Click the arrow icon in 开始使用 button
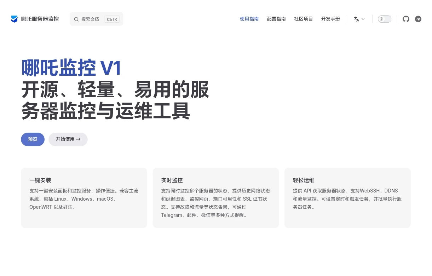The height and width of the screenshot is (276, 432). (x=78, y=139)
